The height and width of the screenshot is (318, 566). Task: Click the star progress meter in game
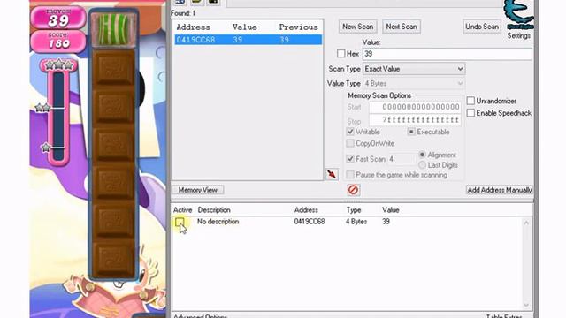tap(58, 112)
